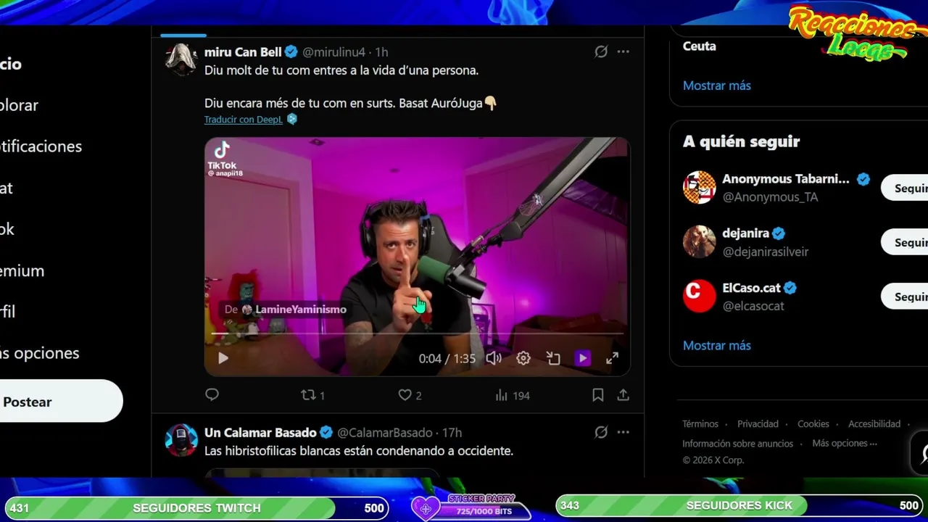The height and width of the screenshot is (522, 928).
Task: Open more options on Un Calamar Basado's post
Action: (623, 432)
